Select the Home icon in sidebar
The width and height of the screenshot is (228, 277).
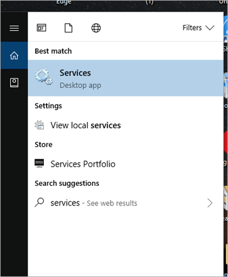click(14, 55)
